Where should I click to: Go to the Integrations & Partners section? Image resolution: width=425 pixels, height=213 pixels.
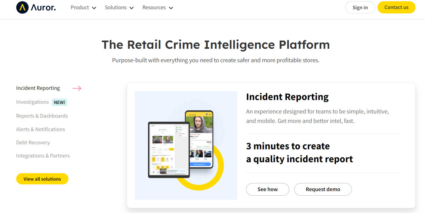coord(43,156)
